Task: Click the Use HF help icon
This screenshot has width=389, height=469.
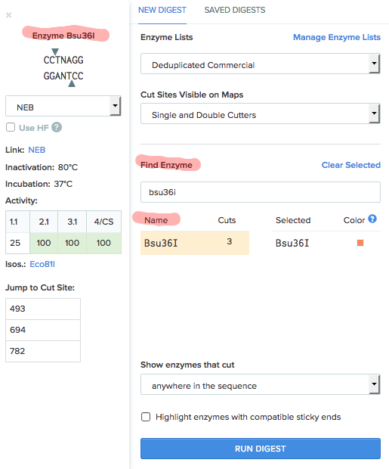Action: [57, 127]
